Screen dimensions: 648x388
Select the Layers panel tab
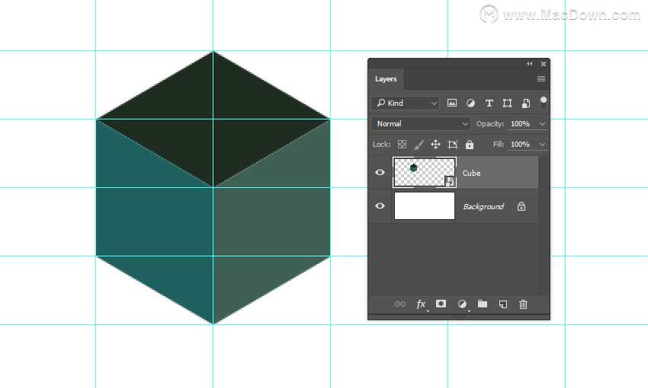(386, 79)
